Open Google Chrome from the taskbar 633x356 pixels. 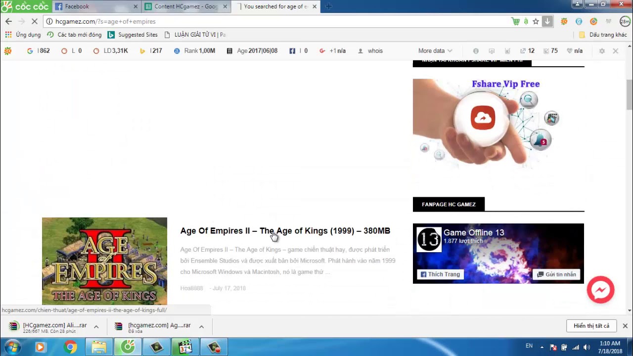71,347
